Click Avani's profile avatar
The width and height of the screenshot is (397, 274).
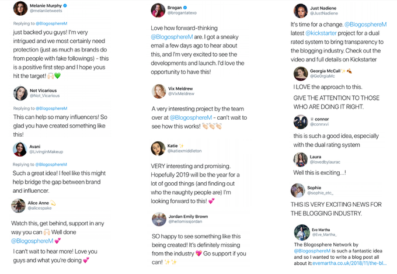coord(20,149)
